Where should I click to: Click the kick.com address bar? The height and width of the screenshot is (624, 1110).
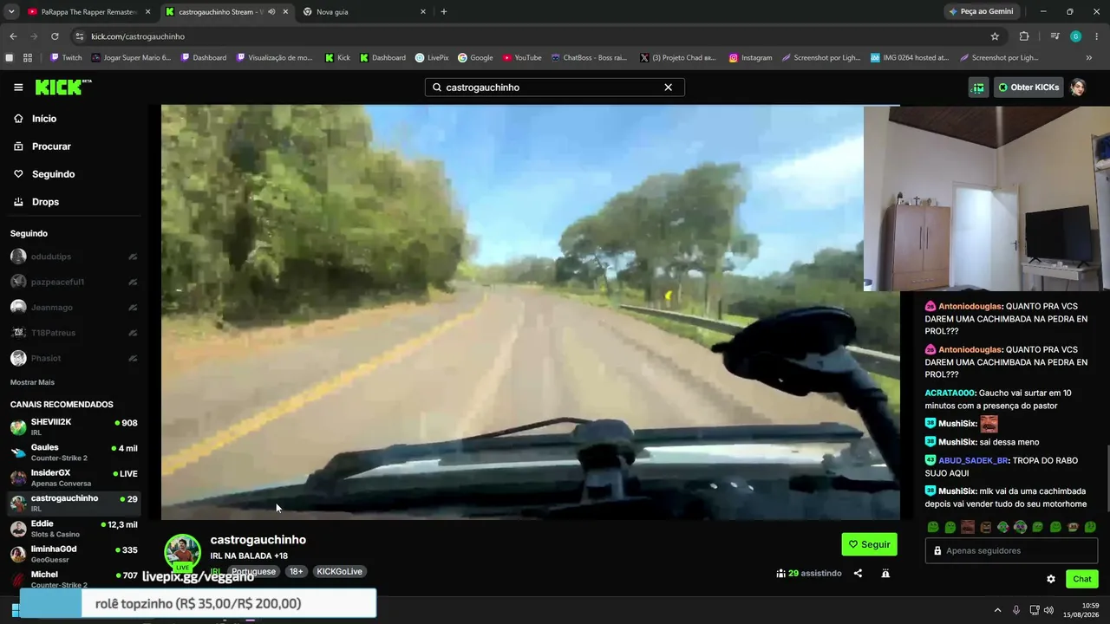pyautogui.click(x=538, y=36)
